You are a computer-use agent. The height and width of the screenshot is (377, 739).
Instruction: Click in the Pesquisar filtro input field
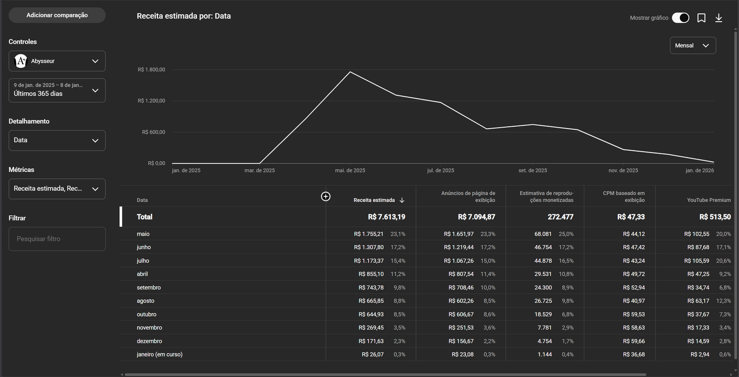[57, 239]
